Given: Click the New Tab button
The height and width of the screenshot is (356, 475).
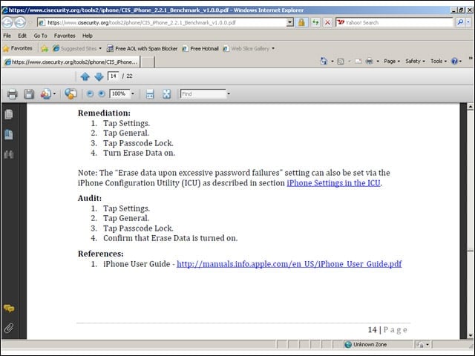Looking at the screenshot, I should coord(148,62).
